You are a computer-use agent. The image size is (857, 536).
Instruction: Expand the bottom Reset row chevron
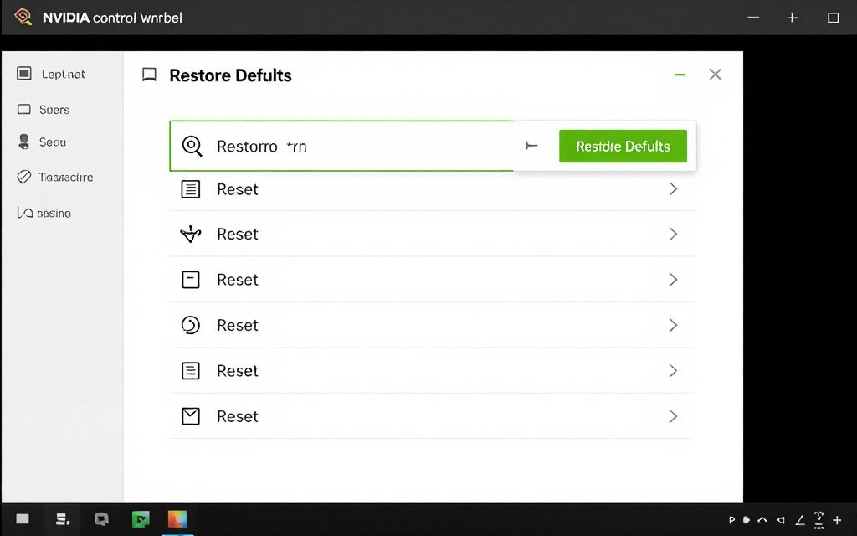(x=673, y=415)
